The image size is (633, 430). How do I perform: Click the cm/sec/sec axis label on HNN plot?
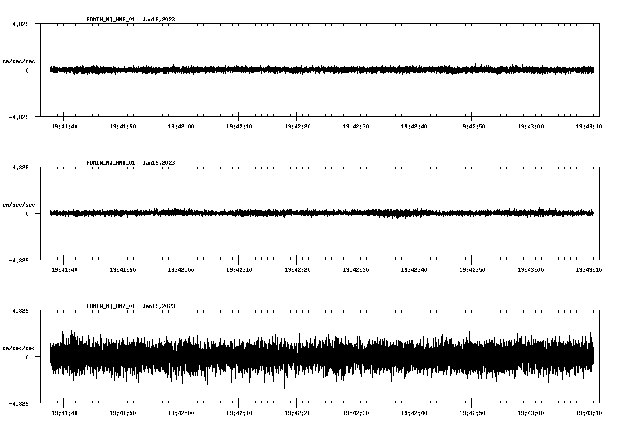click(x=19, y=204)
